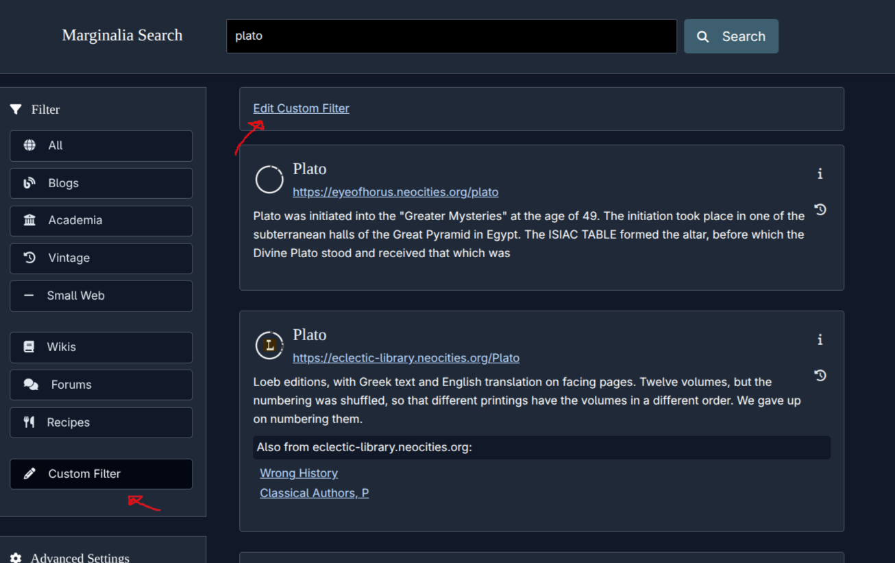Click the Search button
The width and height of the screenshot is (895, 563).
coord(731,36)
